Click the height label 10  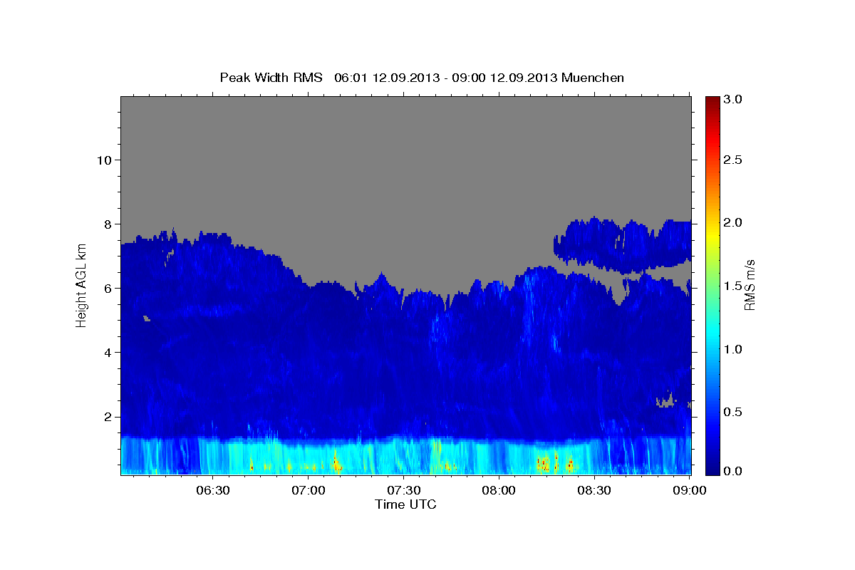[x=106, y=160]
